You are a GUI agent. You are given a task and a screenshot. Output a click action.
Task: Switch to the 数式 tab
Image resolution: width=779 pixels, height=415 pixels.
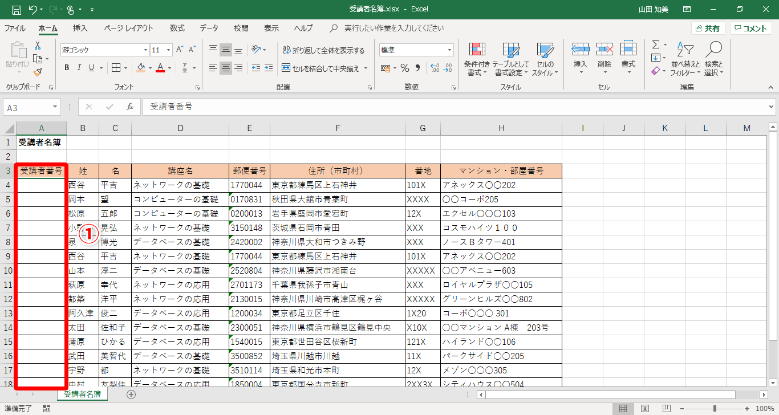pyautogui.click(x=177, y=28)
